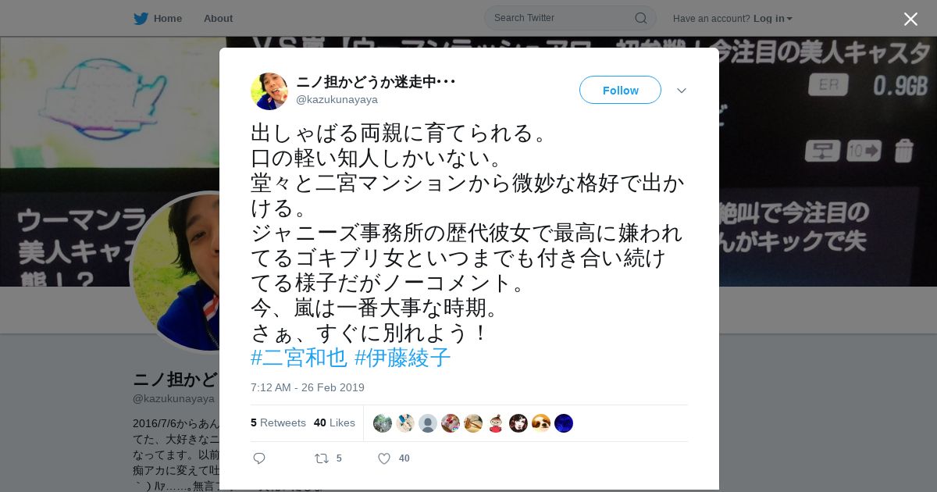
Task: Click the search magnifier icon
Action: tap(640, 18)
